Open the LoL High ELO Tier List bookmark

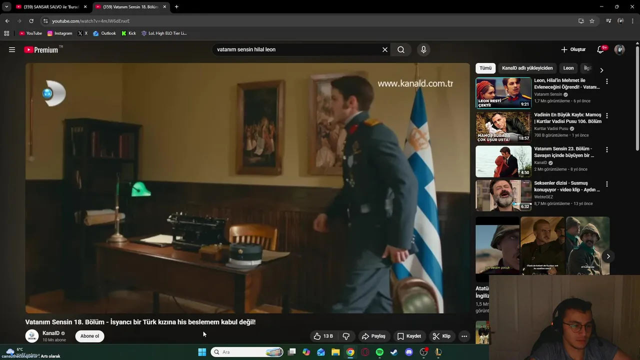[x=164, y=33]
